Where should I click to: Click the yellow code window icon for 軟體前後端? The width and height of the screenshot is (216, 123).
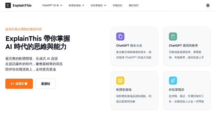click(120, 80)
